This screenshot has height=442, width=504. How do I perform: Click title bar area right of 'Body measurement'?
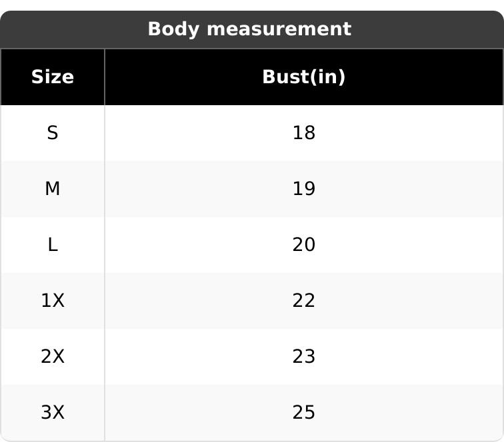(427, 29)
